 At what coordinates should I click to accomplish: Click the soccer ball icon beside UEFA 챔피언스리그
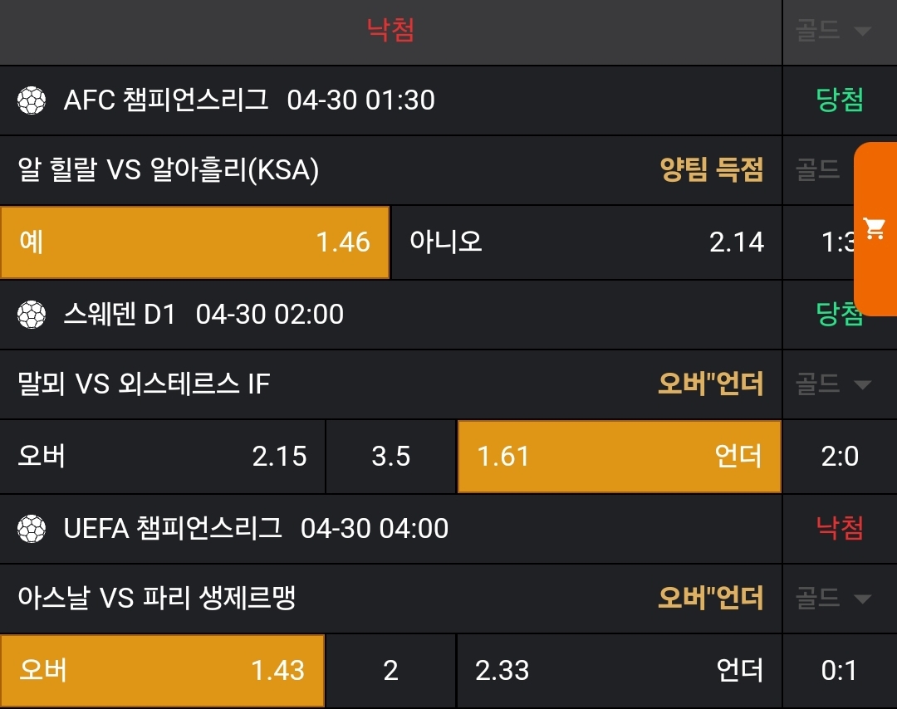[32, 528]
